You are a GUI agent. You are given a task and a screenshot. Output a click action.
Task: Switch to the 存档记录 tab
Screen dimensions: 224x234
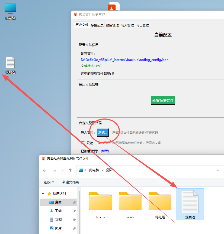pos(97,25)
